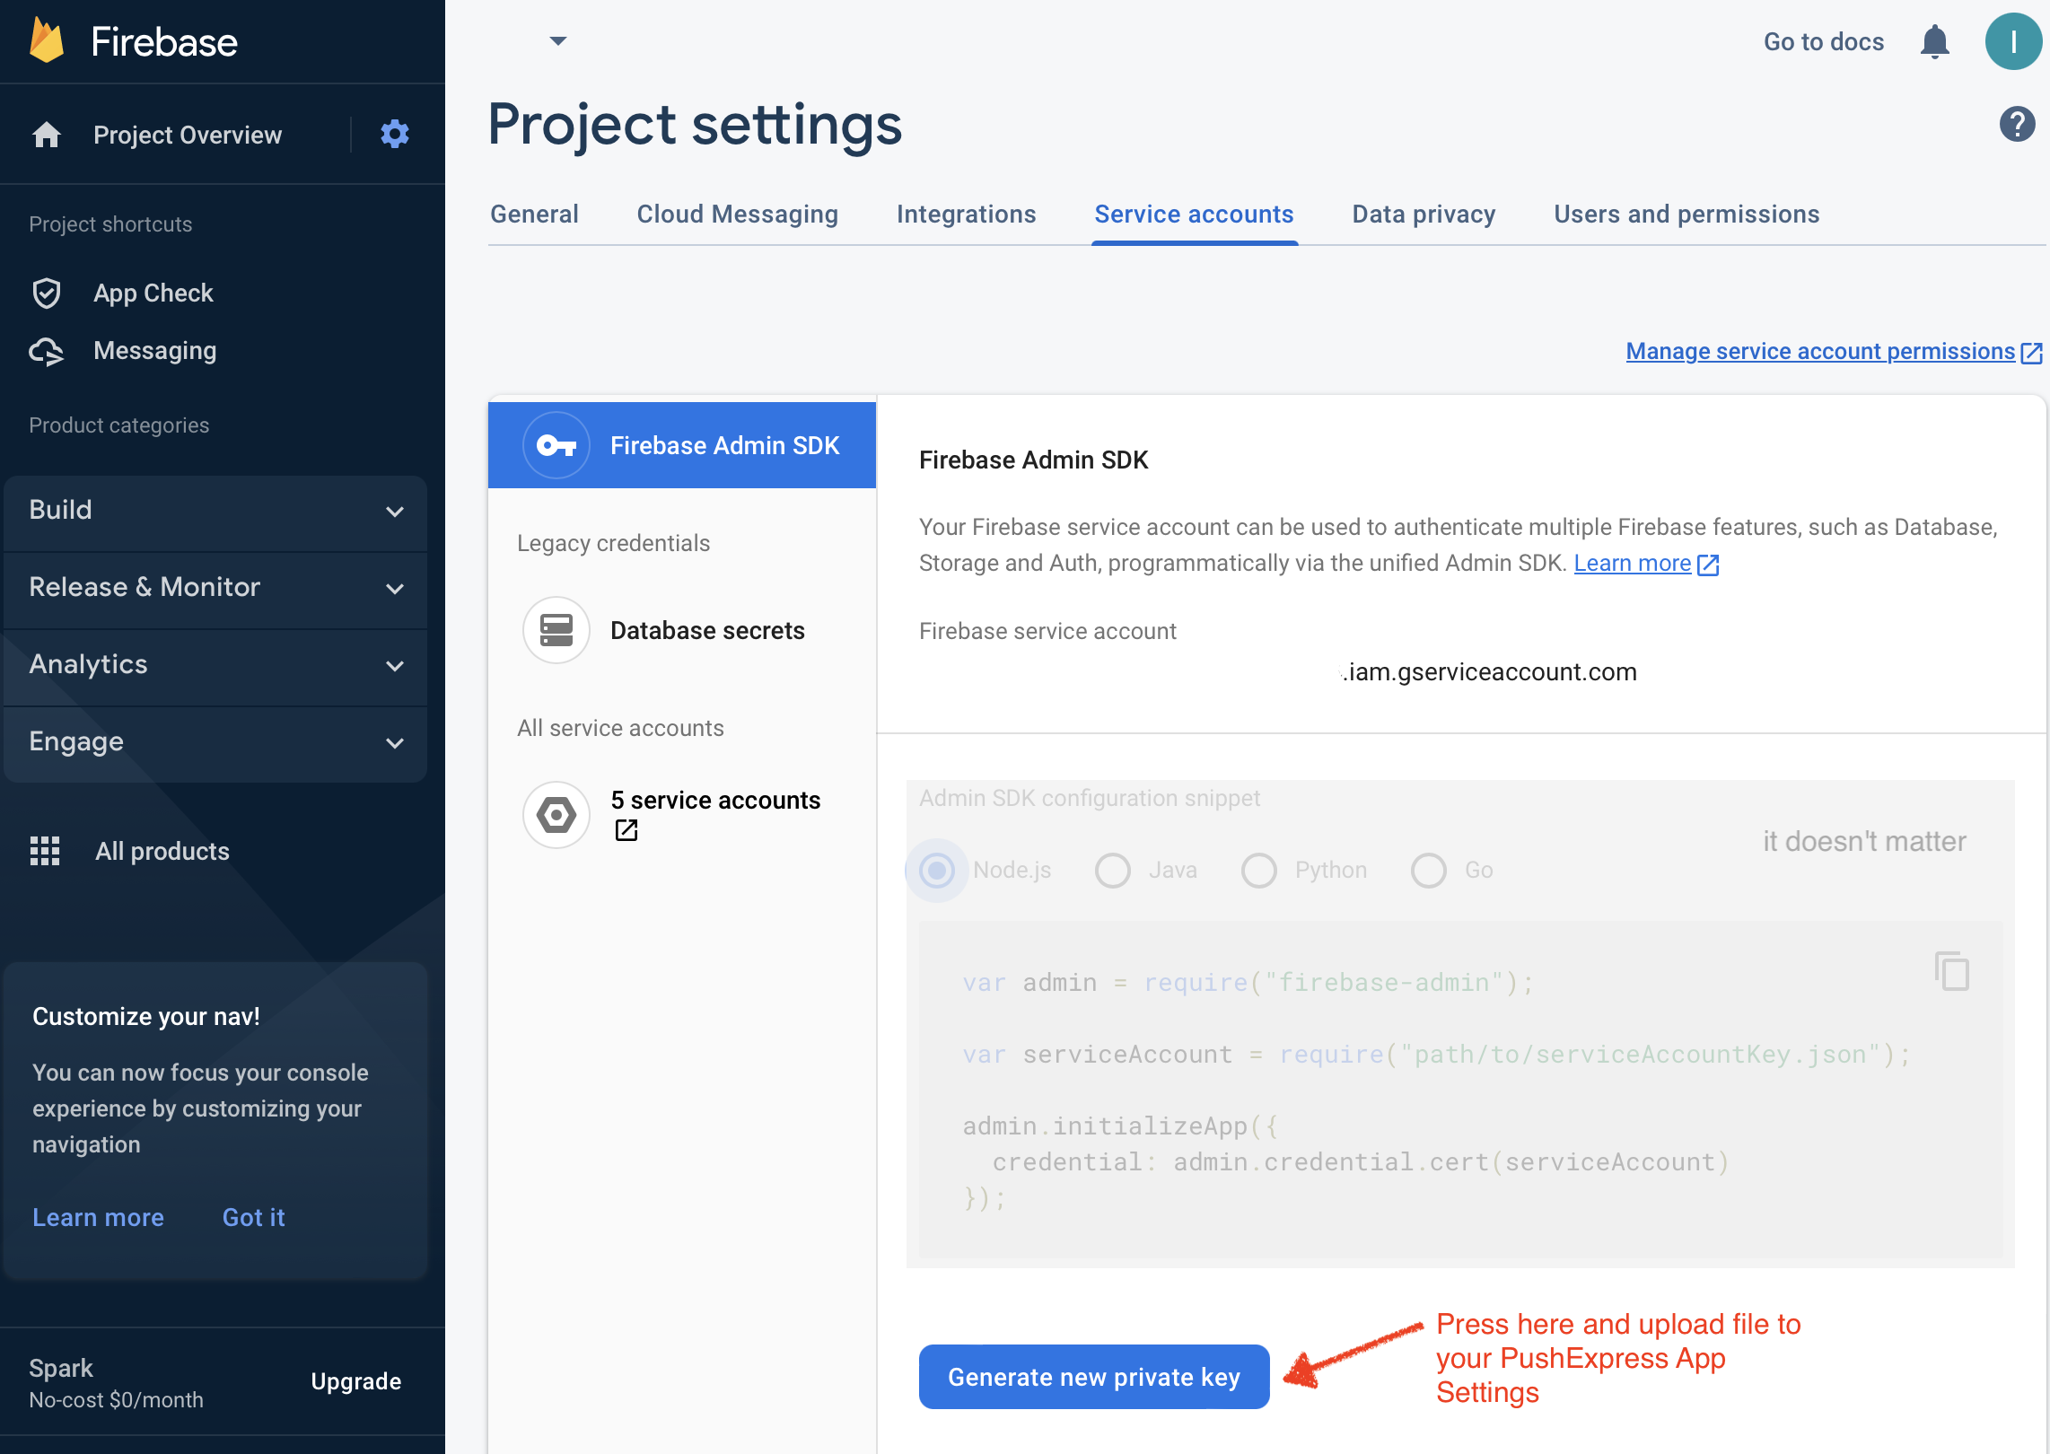Select the Node.js radio button

937,870
